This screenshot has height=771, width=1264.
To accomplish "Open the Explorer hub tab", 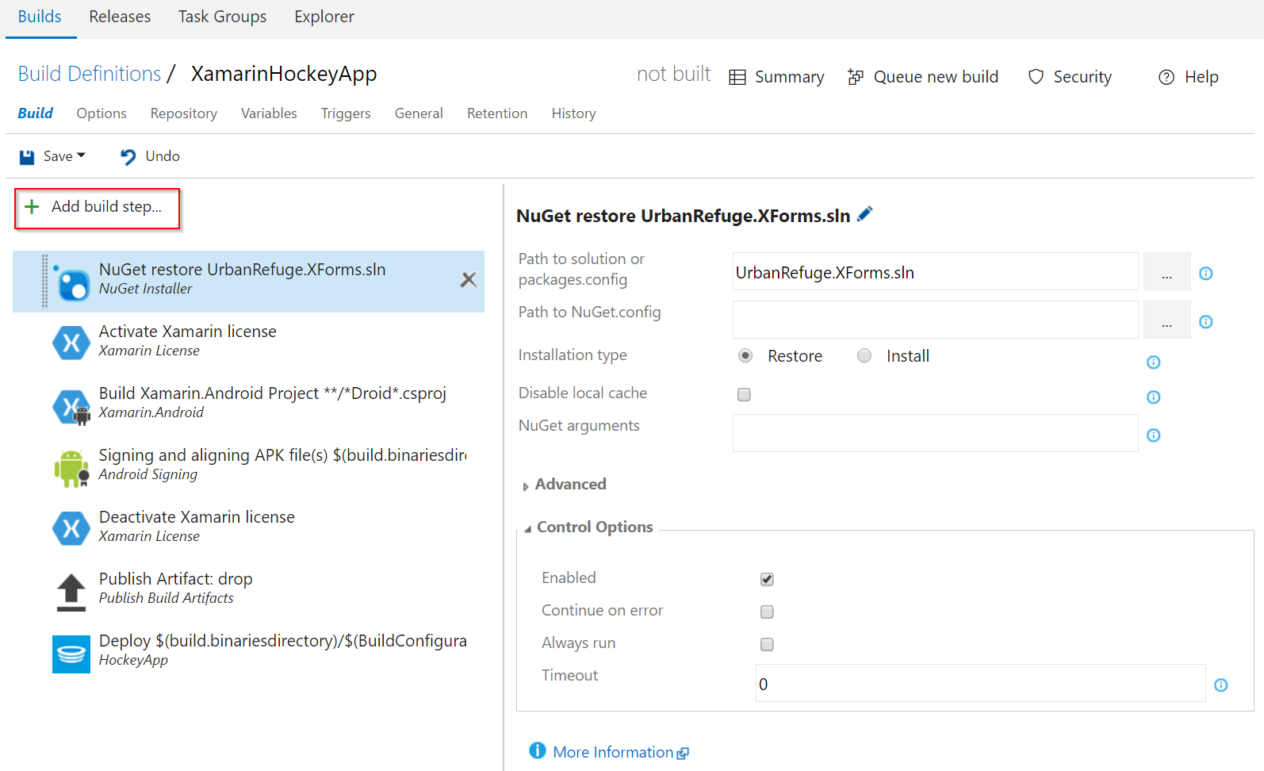I will (x=324, y=17).
